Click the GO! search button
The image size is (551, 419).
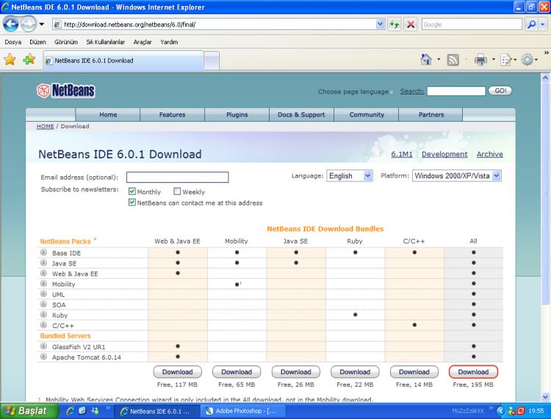(500, 90)
